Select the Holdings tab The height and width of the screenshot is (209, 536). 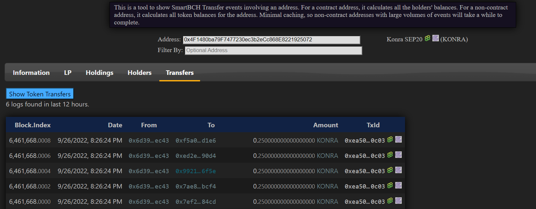[x=99, y=73]
